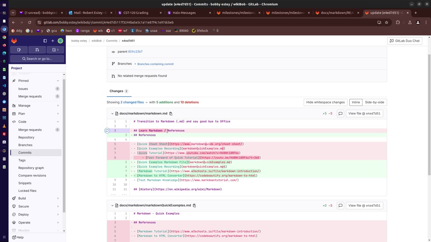Open Compare revisions in sidebar
The height and width of the screenshot is (242, 431).
[35, 175]
